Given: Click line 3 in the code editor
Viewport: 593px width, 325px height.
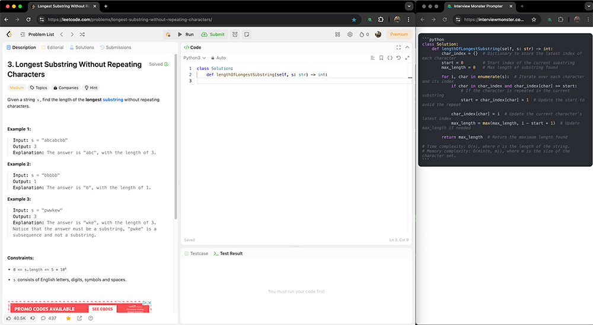Looking at the screenshot, I should [x=302, y=81].
